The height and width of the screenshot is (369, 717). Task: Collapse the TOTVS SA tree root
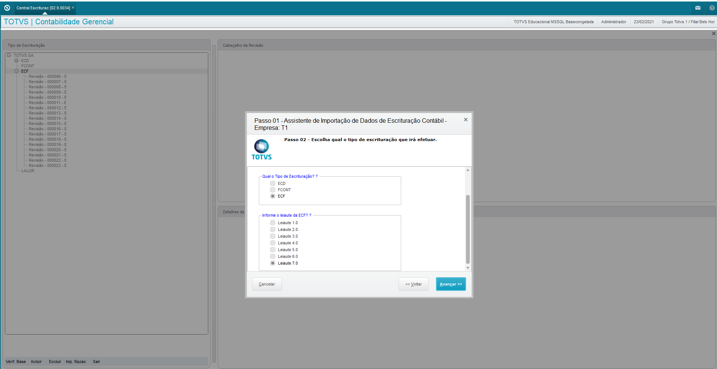(9, 55)
